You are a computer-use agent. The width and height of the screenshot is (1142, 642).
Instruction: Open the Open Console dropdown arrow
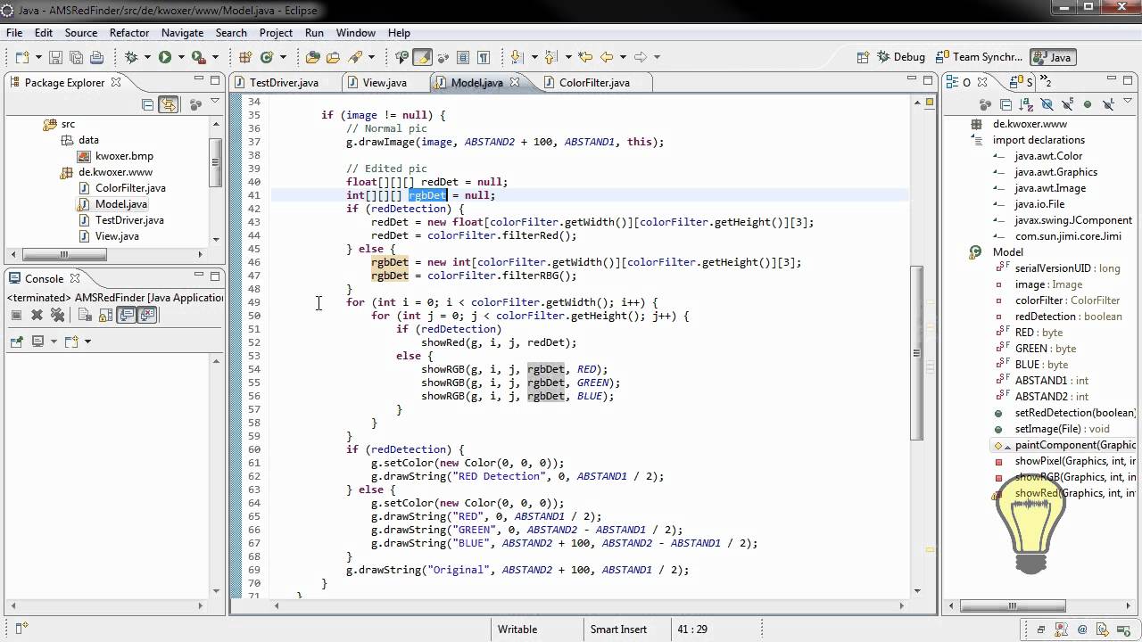click(x=87, y=342)
